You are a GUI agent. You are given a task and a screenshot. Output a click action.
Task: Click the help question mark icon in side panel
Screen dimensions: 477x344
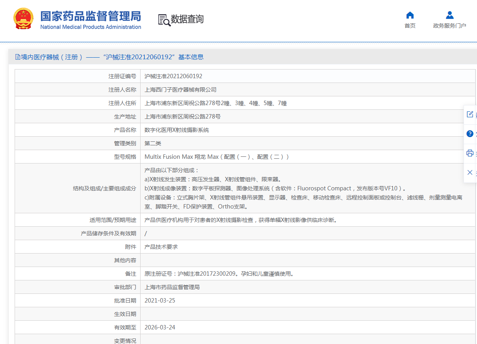pyautogui.click(x=470, y=133)
